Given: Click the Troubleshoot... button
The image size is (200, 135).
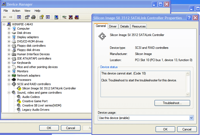Looking at the screenshot, I should pos(172,103).
